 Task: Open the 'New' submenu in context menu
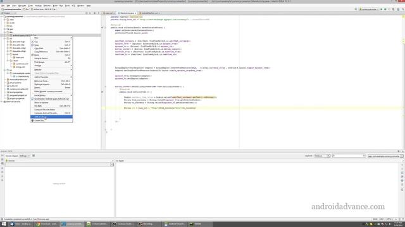(51, 38)
